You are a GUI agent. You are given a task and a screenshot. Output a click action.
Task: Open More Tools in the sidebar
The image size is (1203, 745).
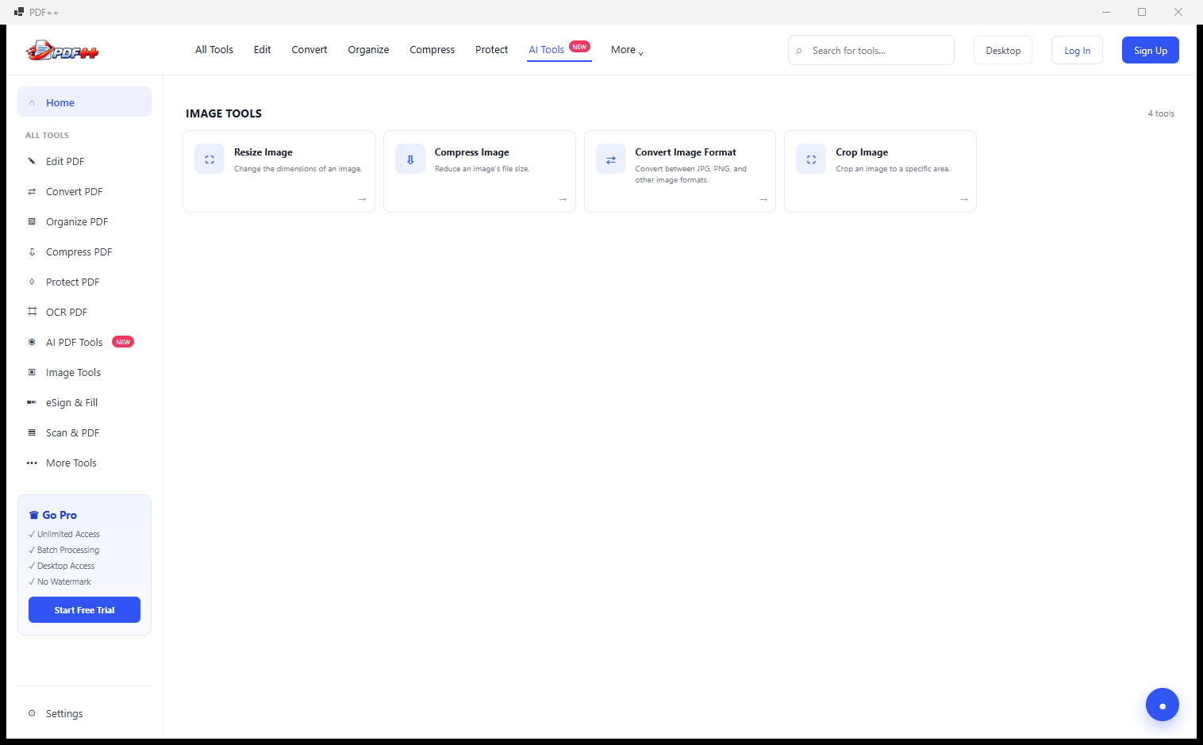click(x=84, y=463)
